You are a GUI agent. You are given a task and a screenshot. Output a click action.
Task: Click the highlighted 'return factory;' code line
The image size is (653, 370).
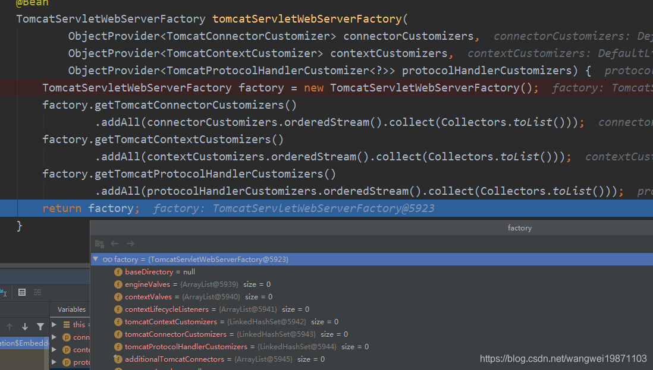326,208
